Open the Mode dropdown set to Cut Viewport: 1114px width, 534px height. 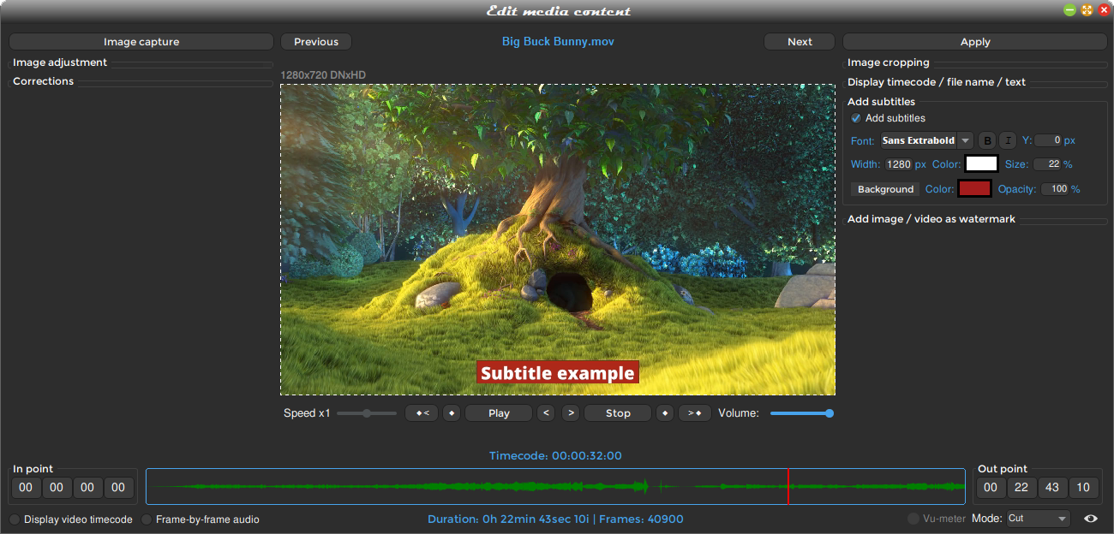click(1038, 519)
